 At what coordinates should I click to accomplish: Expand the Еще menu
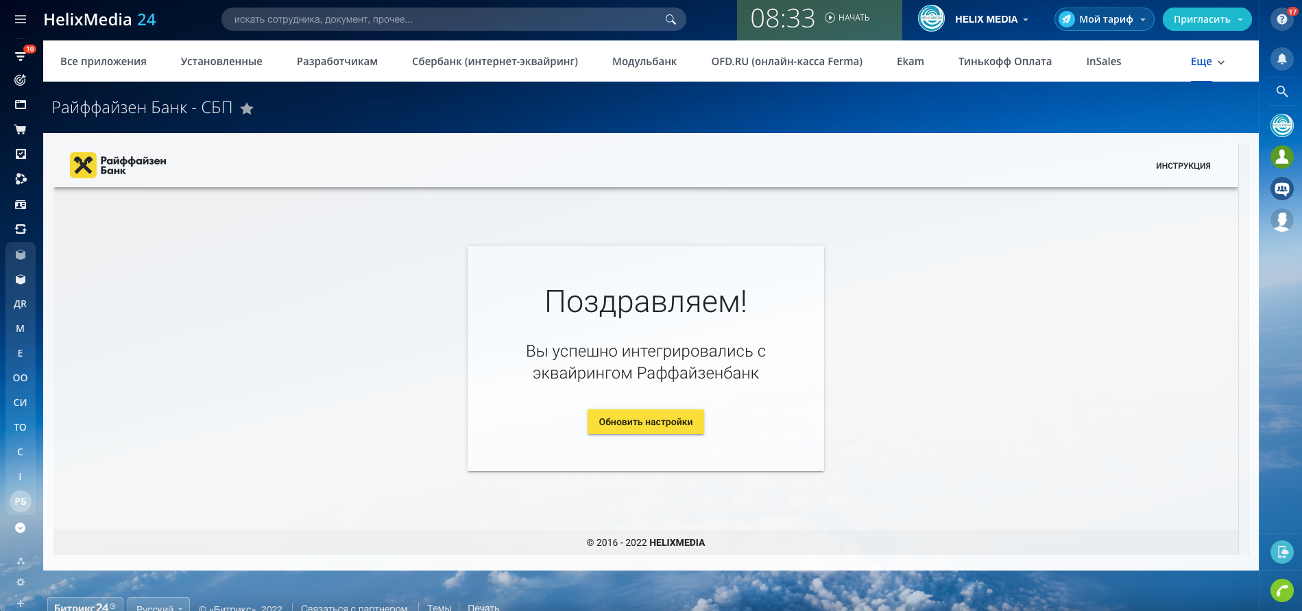[1207, 62]
